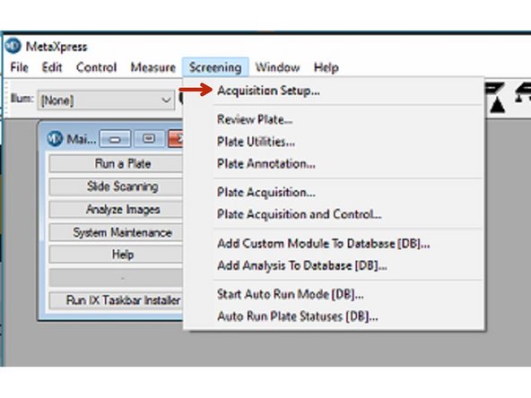Click Help button in Main taskbar window
The width and height of the screenshot is (531, 398).
117,255
